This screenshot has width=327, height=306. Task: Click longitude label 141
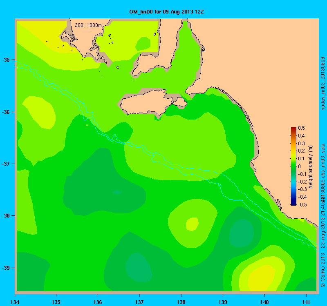point(306,302)
